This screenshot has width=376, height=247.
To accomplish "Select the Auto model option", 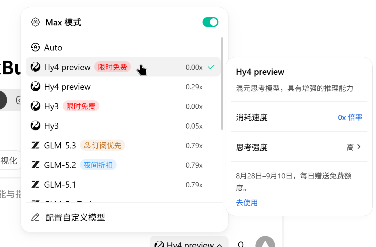I will [x=123, y=47].
